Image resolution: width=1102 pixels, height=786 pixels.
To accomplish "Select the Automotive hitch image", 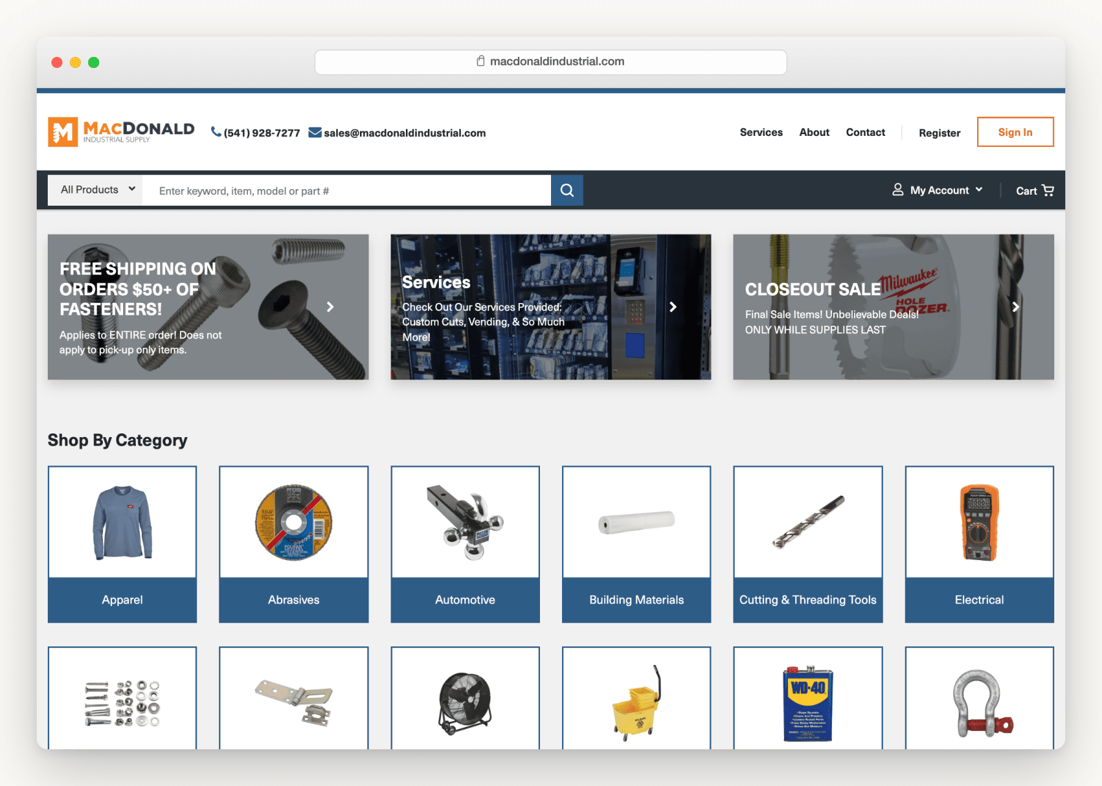I will point(465,522).
